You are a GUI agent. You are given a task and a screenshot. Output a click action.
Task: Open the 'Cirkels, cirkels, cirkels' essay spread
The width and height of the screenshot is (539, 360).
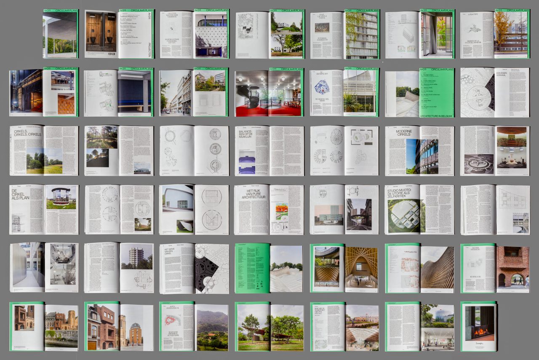pos(44,150)
